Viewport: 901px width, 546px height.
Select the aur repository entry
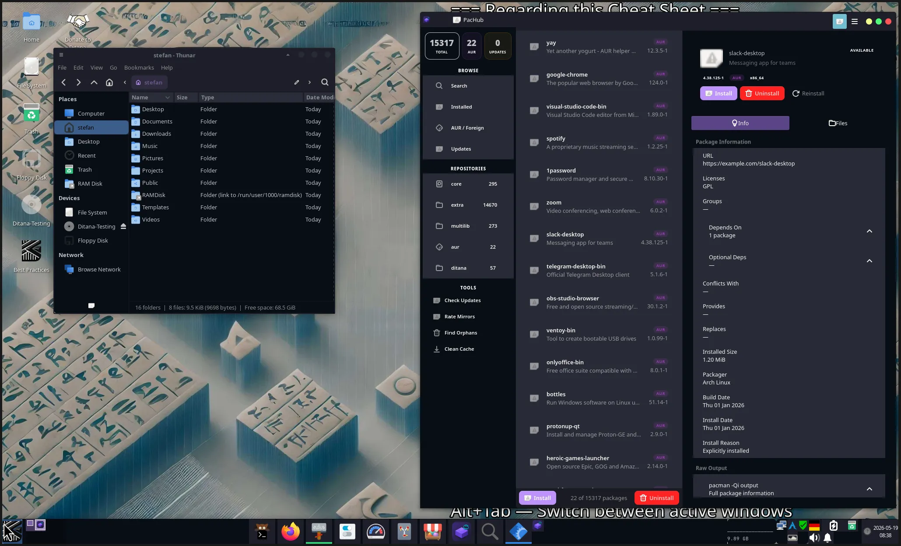(x=468, y=247)
